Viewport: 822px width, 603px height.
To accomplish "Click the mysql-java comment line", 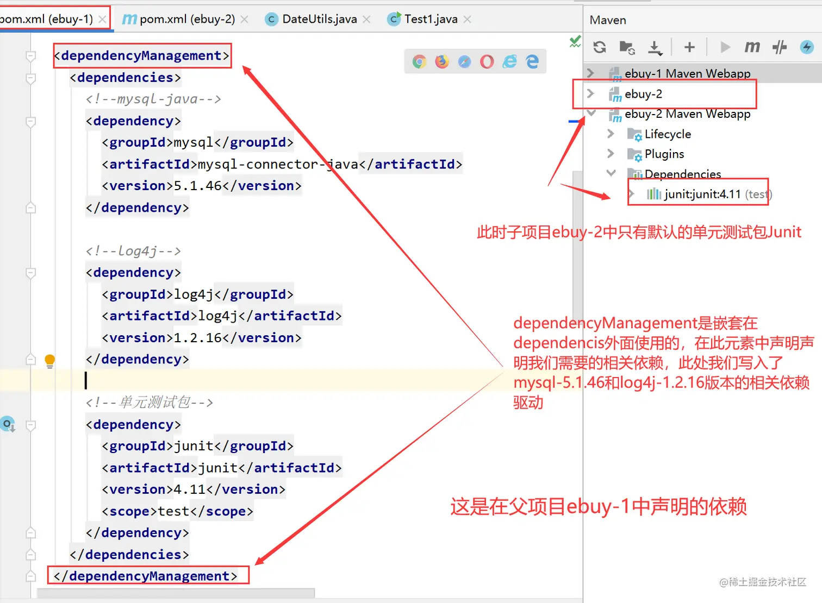I will tap(153, 99).
